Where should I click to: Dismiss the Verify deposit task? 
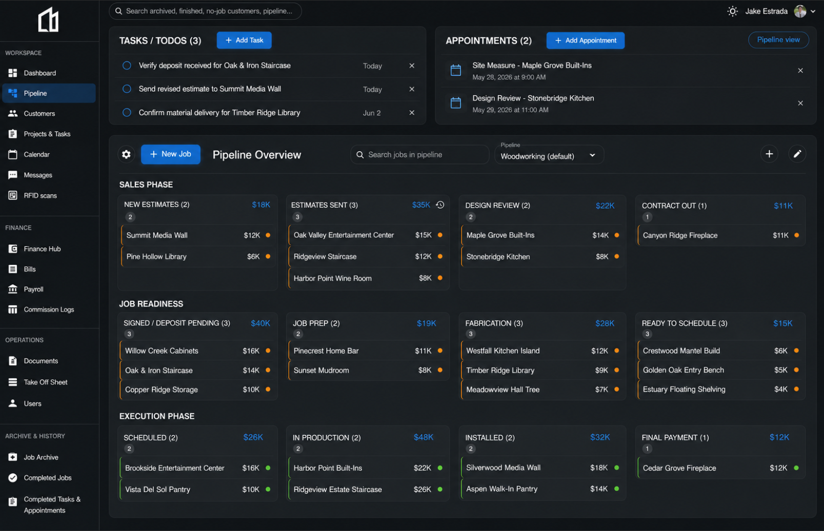pos(412,66)
